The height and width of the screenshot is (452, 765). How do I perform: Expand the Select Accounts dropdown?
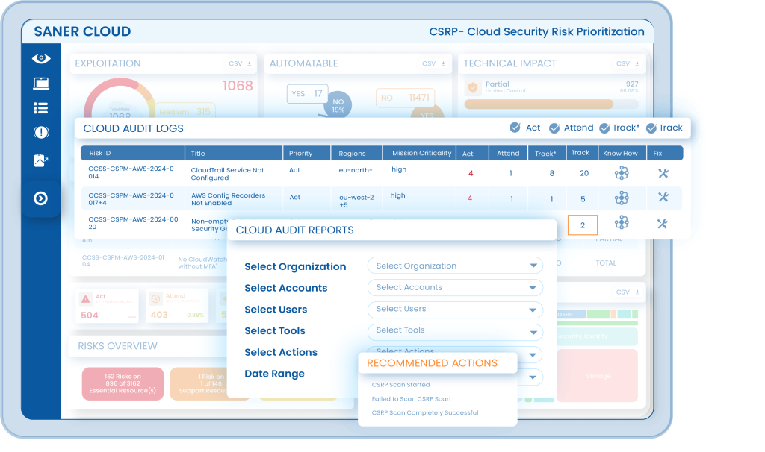pos(454,287)
